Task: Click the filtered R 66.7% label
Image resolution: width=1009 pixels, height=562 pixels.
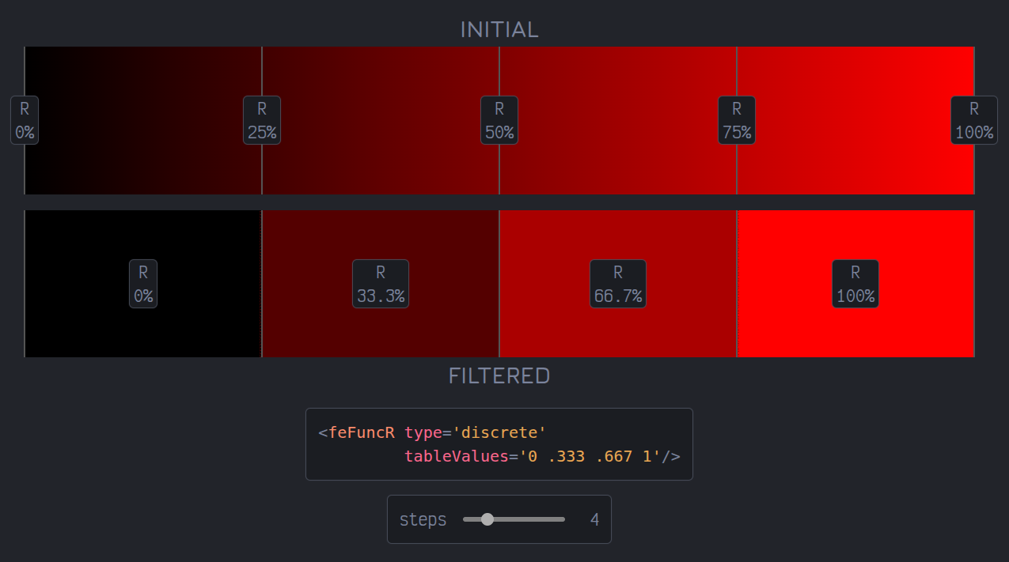Action: 618,284
